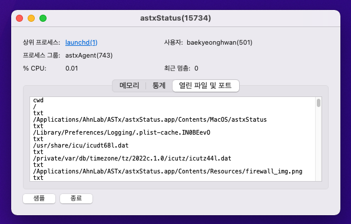Click the firewall_img.png path line
The width and height of the screenshot is (351, 224).
[x=168, y=172]
